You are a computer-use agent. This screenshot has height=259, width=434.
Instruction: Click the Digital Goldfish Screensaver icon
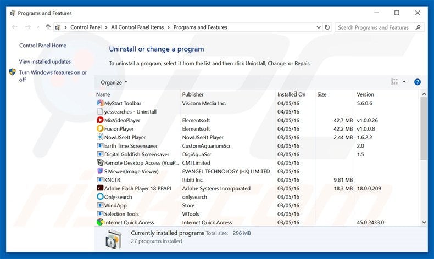[100, 154]
